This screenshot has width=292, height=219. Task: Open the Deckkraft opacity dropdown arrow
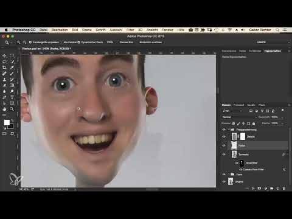click(x=282, y=117)
